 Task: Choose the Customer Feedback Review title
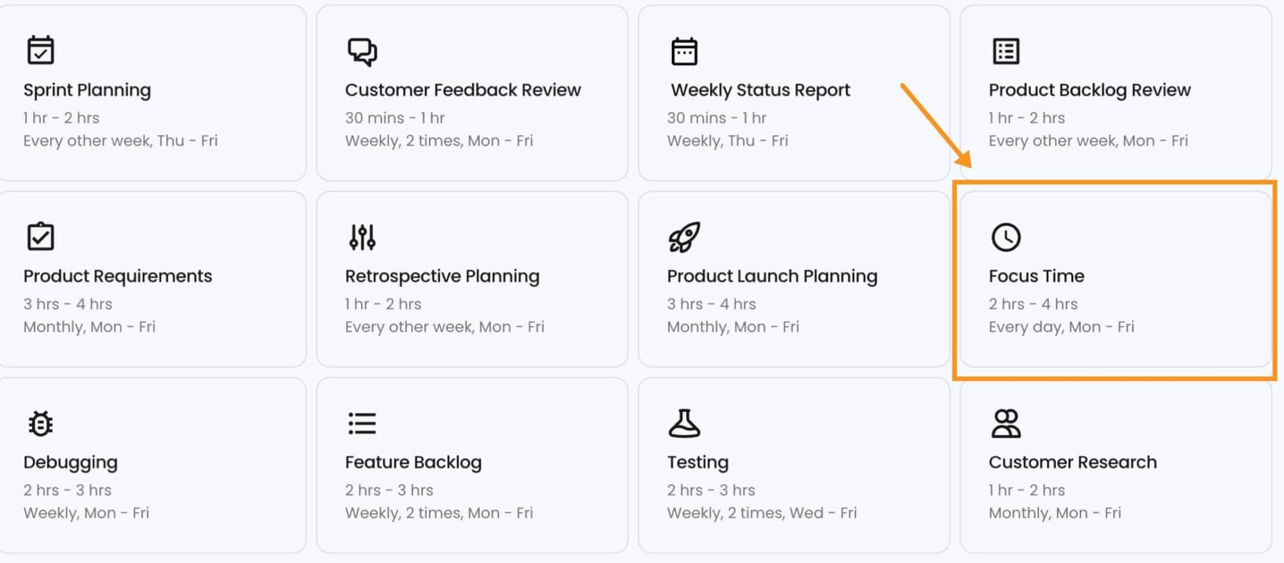coord(463,90)
